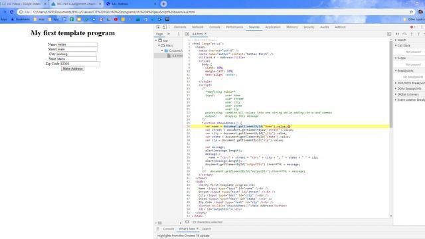This screenshot has width=425, height=239.
Task: Pretty print the source with braces icon
Action: coord(187,222)
